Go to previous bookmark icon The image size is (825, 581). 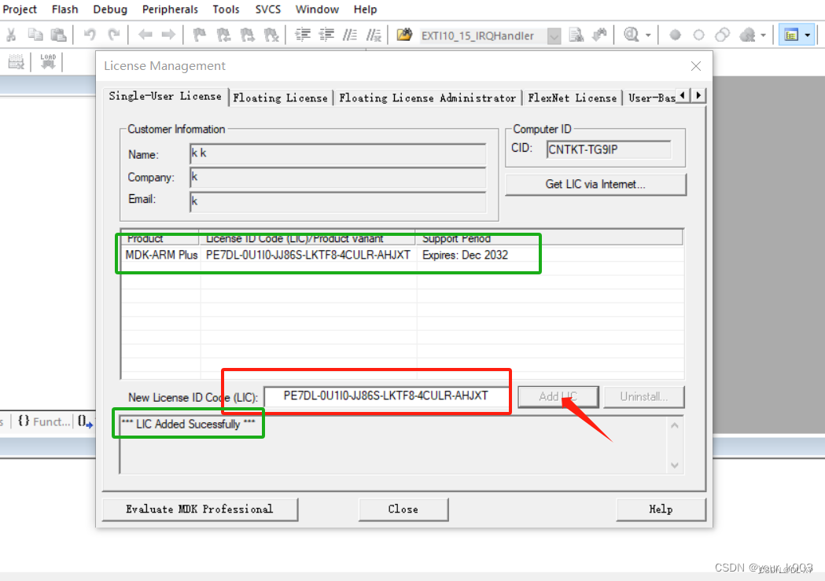point(223,35)
